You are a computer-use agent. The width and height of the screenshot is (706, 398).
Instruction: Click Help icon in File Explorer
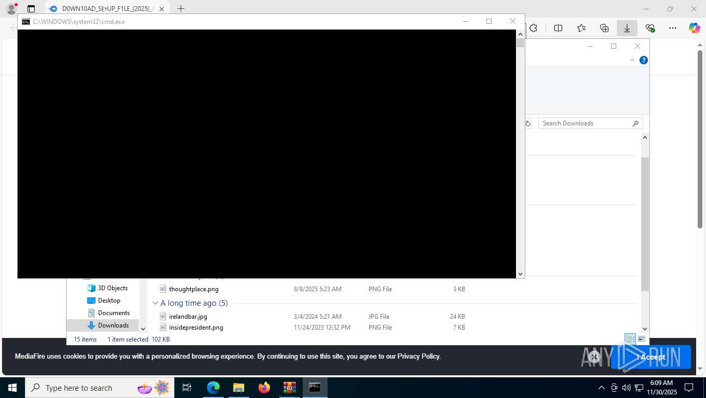644,60
